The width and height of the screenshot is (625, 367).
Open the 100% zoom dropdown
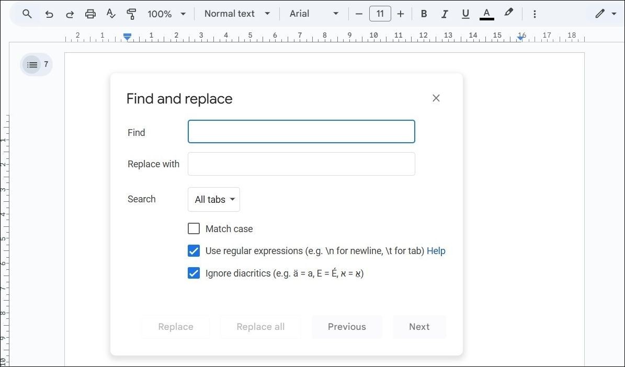coord(166,14)
